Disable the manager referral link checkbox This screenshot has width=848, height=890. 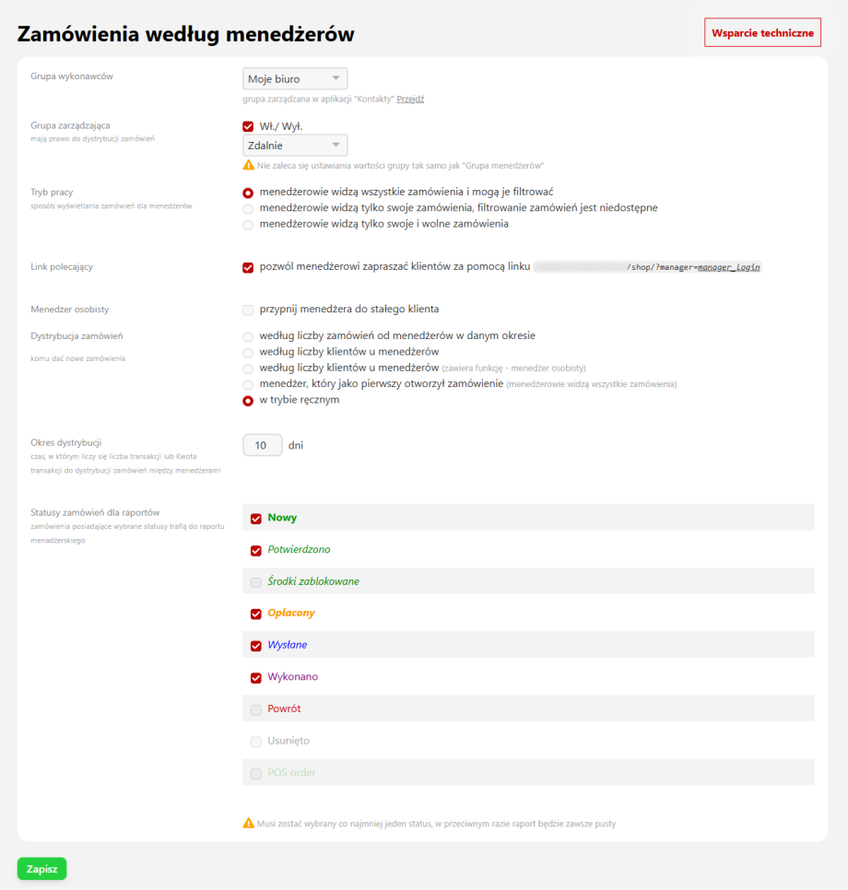(x=248, y=267)
